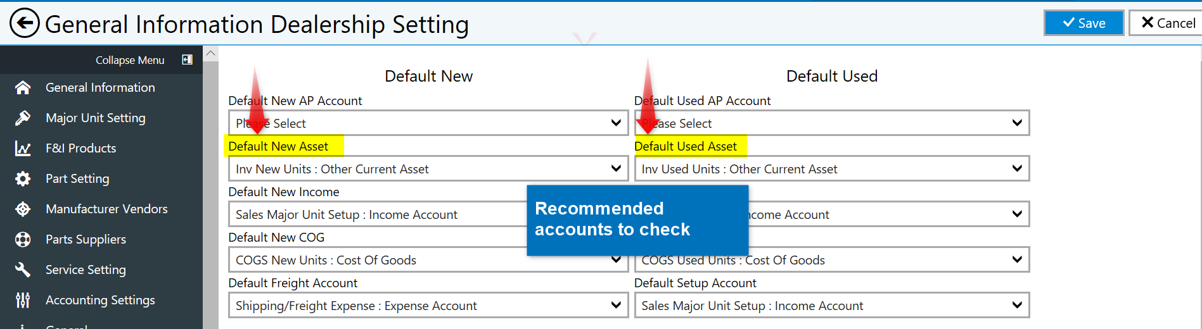Click the Default Freight Account label

point(293,283)
